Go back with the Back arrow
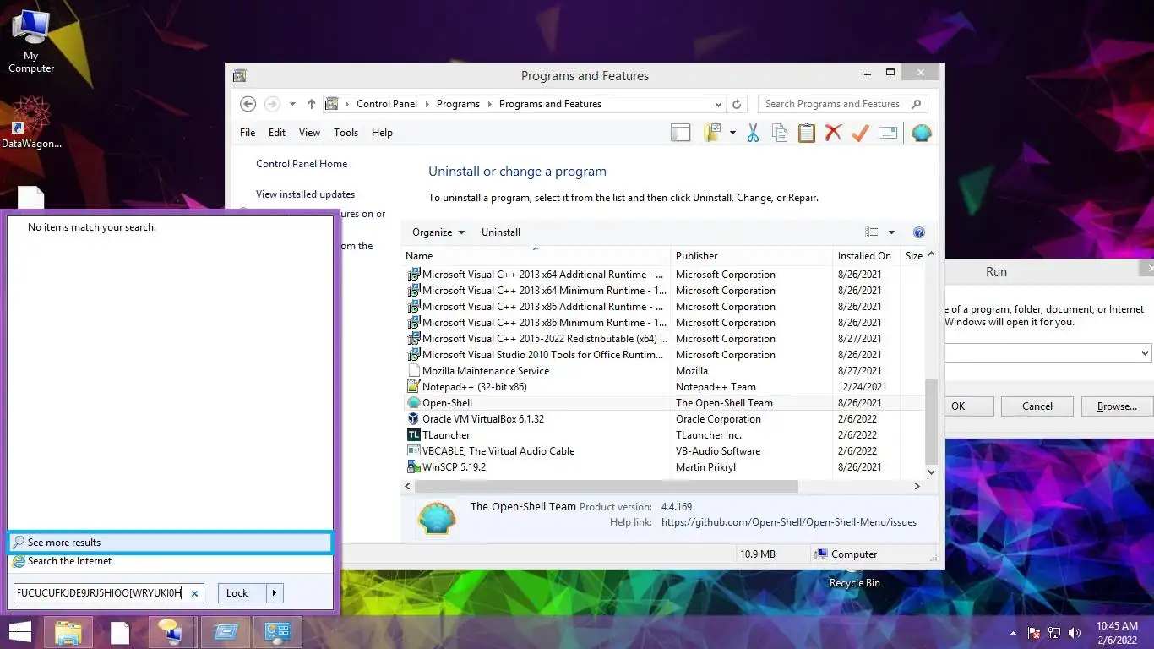 point(248,104)
